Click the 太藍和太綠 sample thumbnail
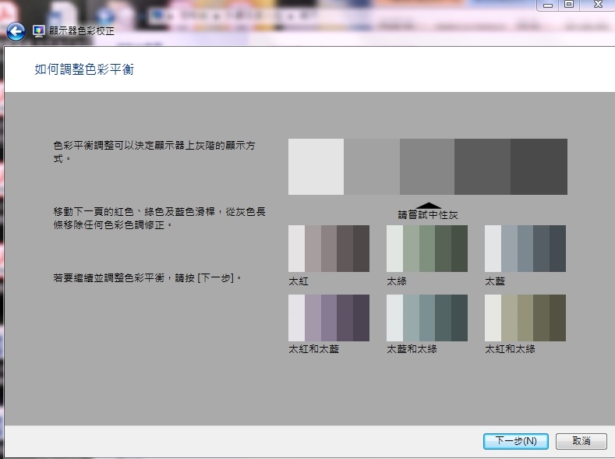 pos(427,318)
